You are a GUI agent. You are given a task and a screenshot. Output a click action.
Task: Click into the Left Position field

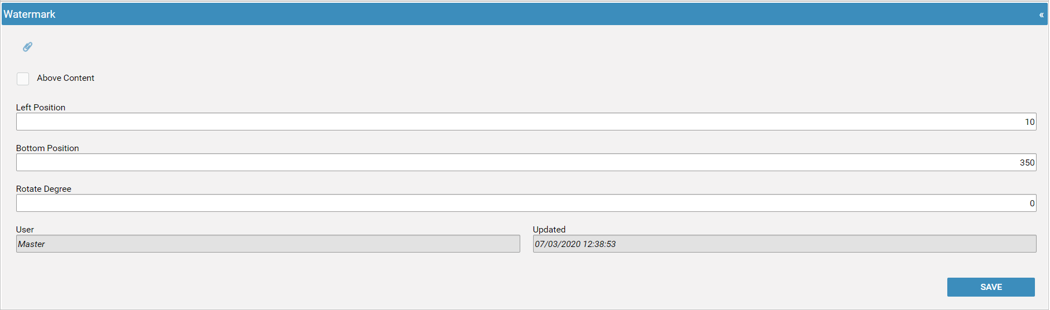[x=526, y=122]
